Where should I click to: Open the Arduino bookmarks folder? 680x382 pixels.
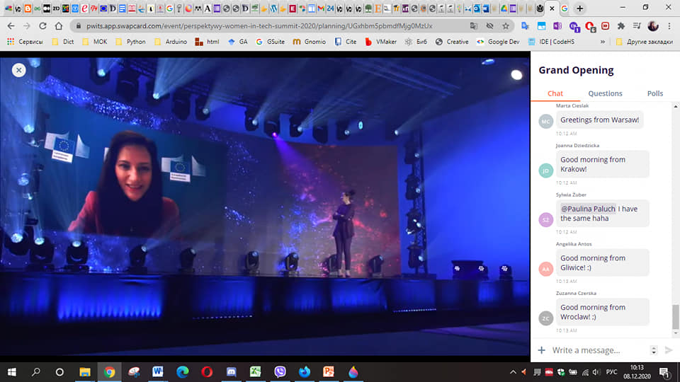171,42
